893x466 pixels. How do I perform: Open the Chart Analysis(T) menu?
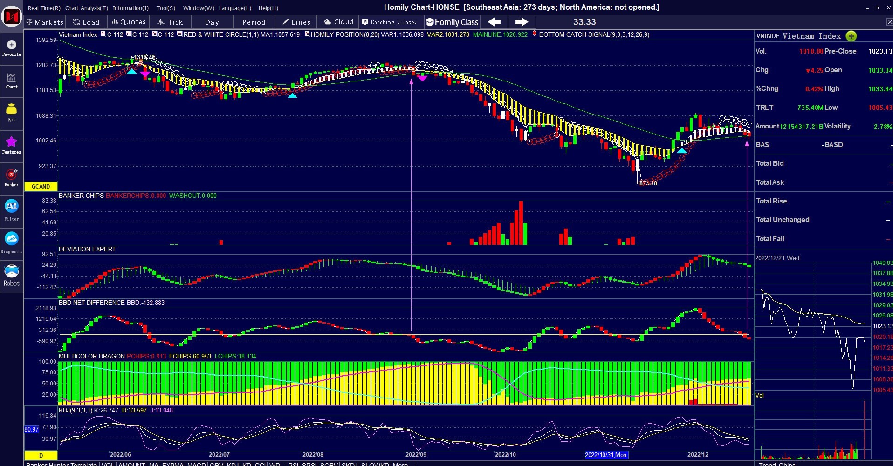(x=86, y=8)
